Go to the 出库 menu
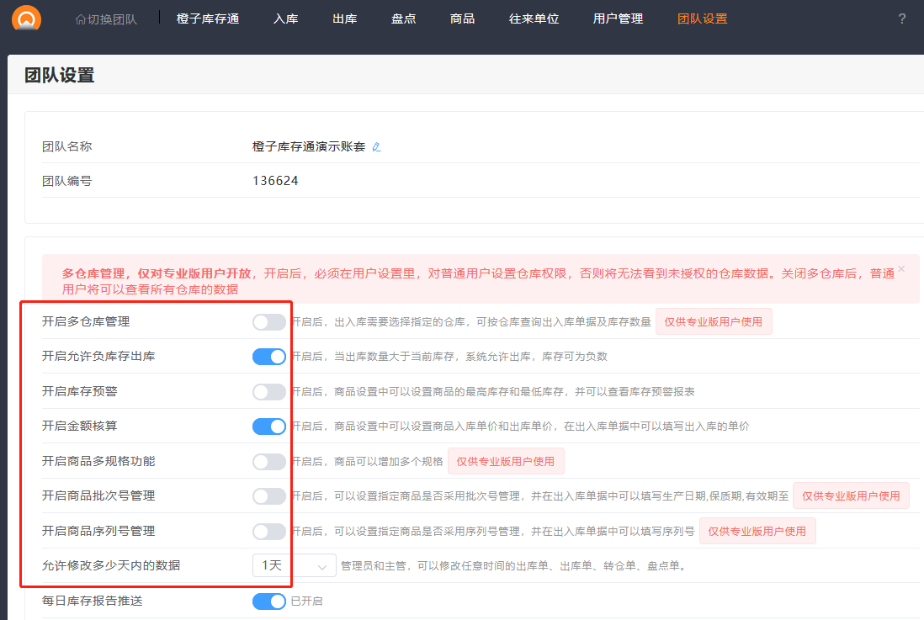 pos(345,19)
